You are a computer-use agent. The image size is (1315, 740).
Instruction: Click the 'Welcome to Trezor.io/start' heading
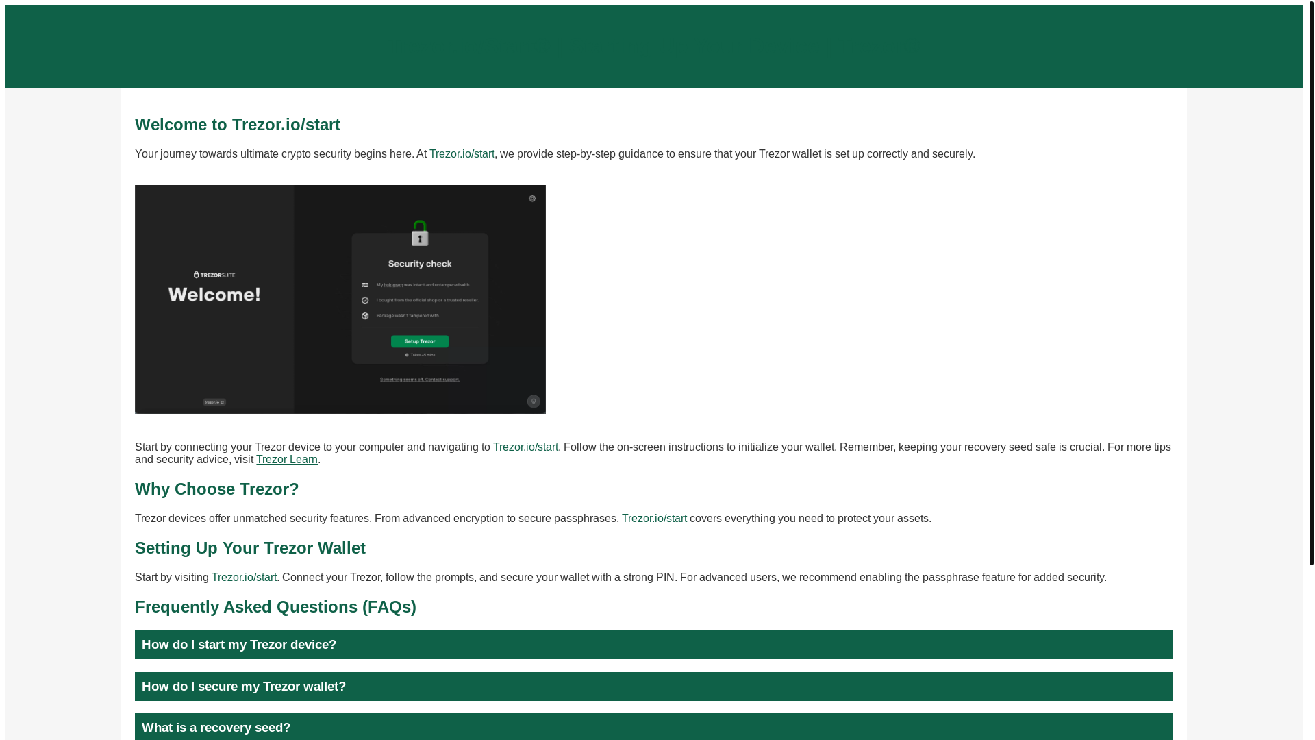pos(238,125)
